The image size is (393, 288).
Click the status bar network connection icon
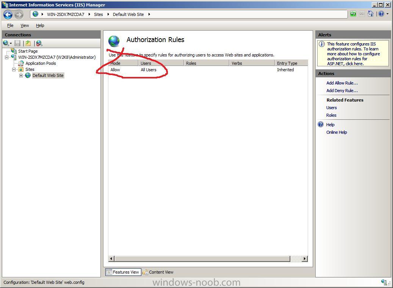point(385,282)
